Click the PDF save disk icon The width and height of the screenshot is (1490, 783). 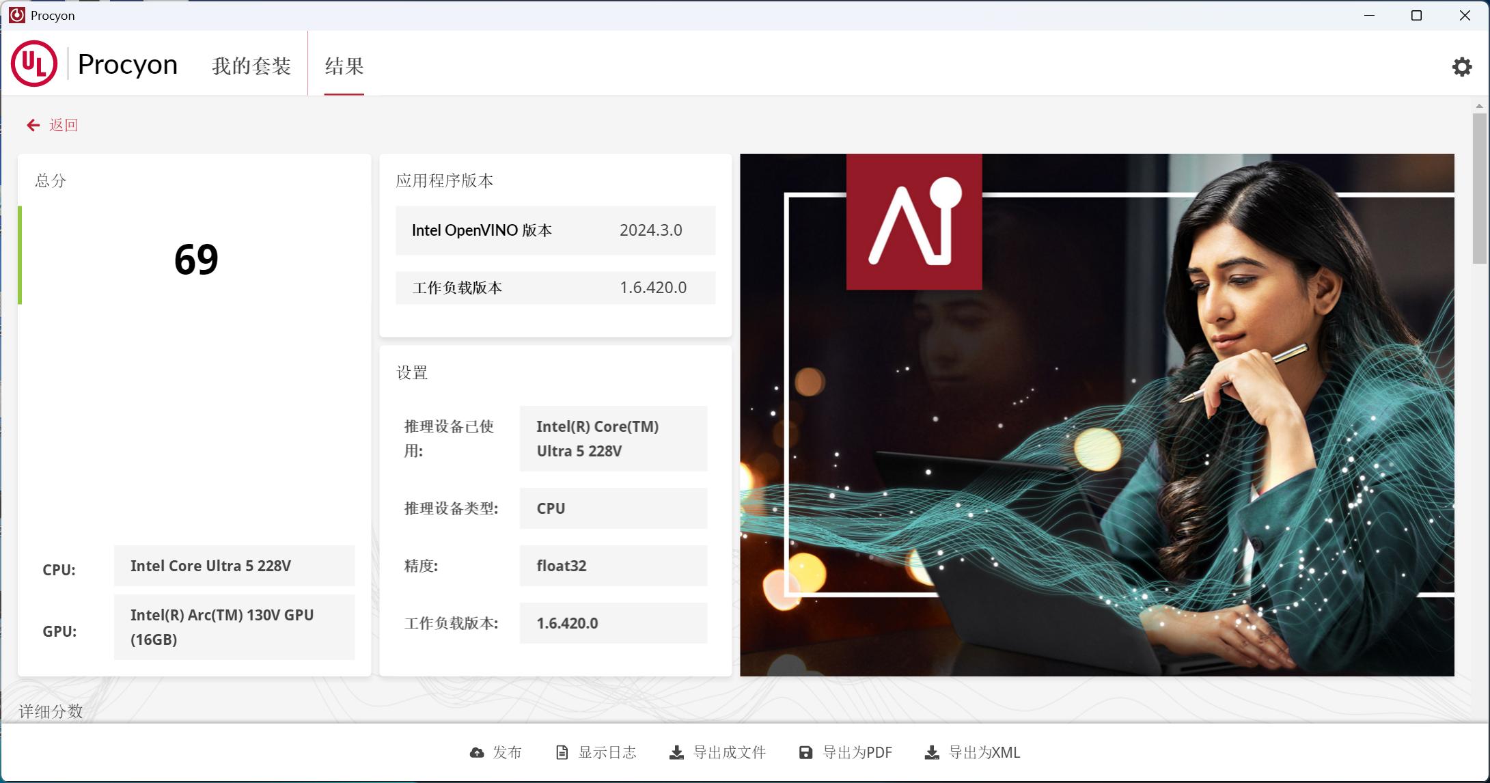click(805, 753)
